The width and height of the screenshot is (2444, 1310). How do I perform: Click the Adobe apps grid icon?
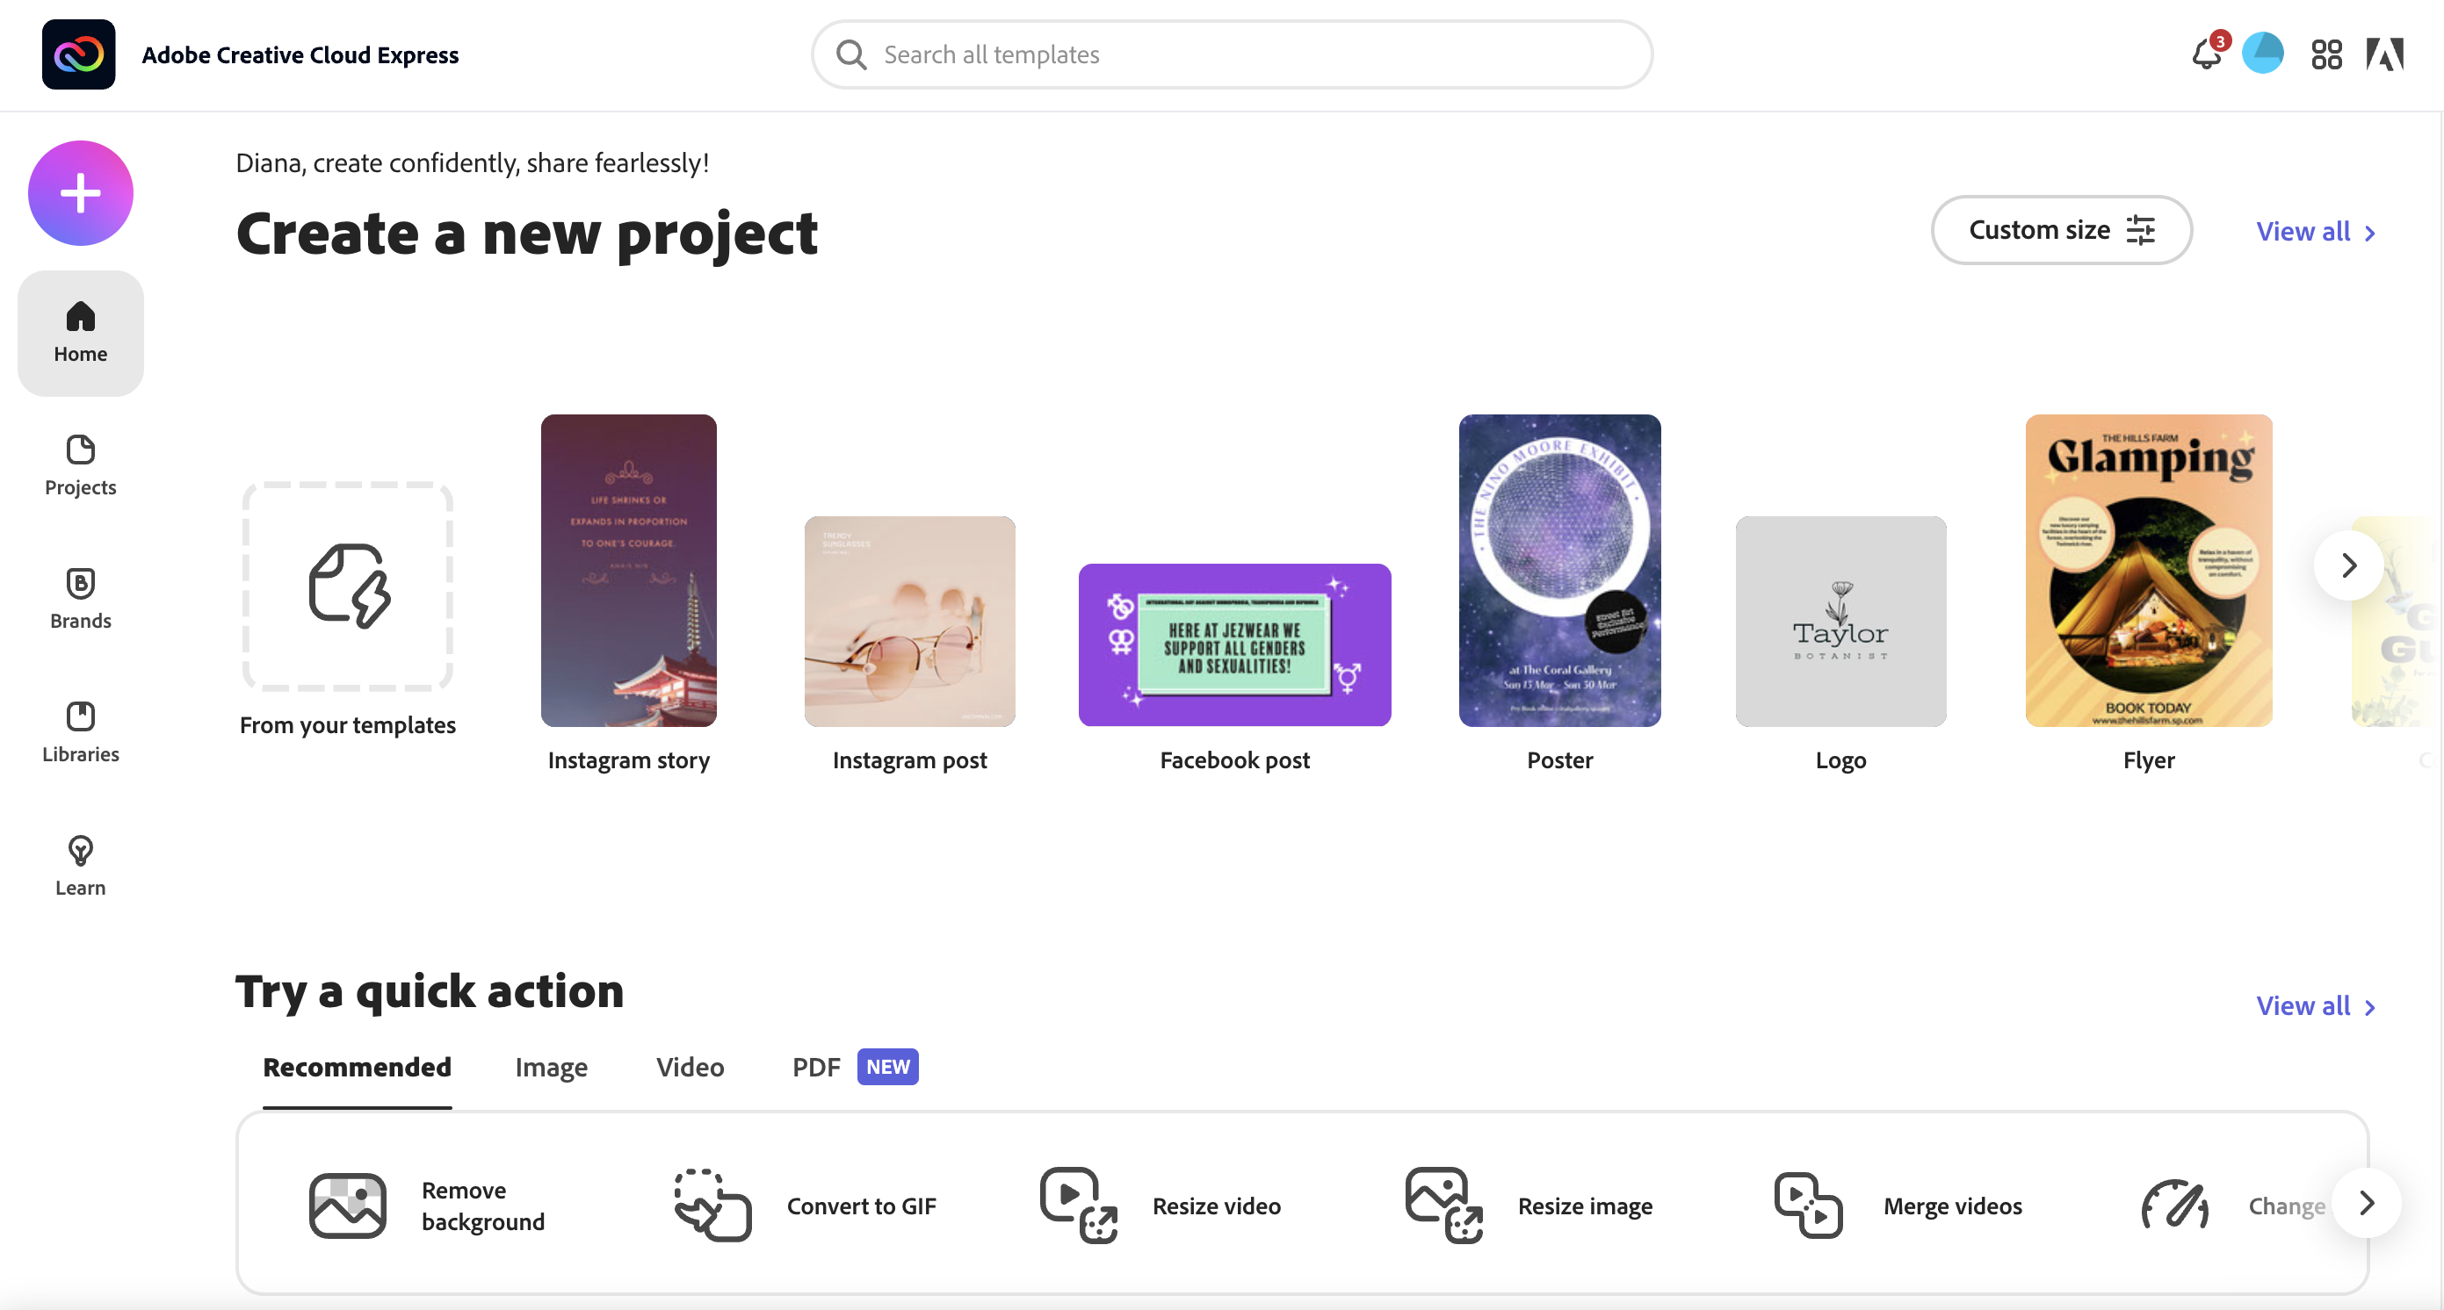(2328, 55)
